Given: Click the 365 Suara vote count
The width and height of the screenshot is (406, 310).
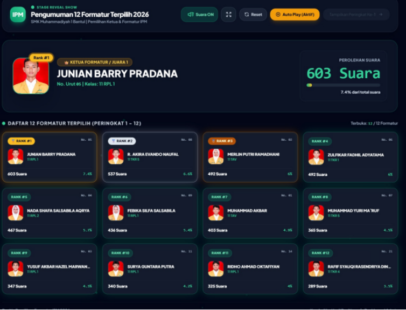Looking at the screenshot, I should (x=318, y=230).
